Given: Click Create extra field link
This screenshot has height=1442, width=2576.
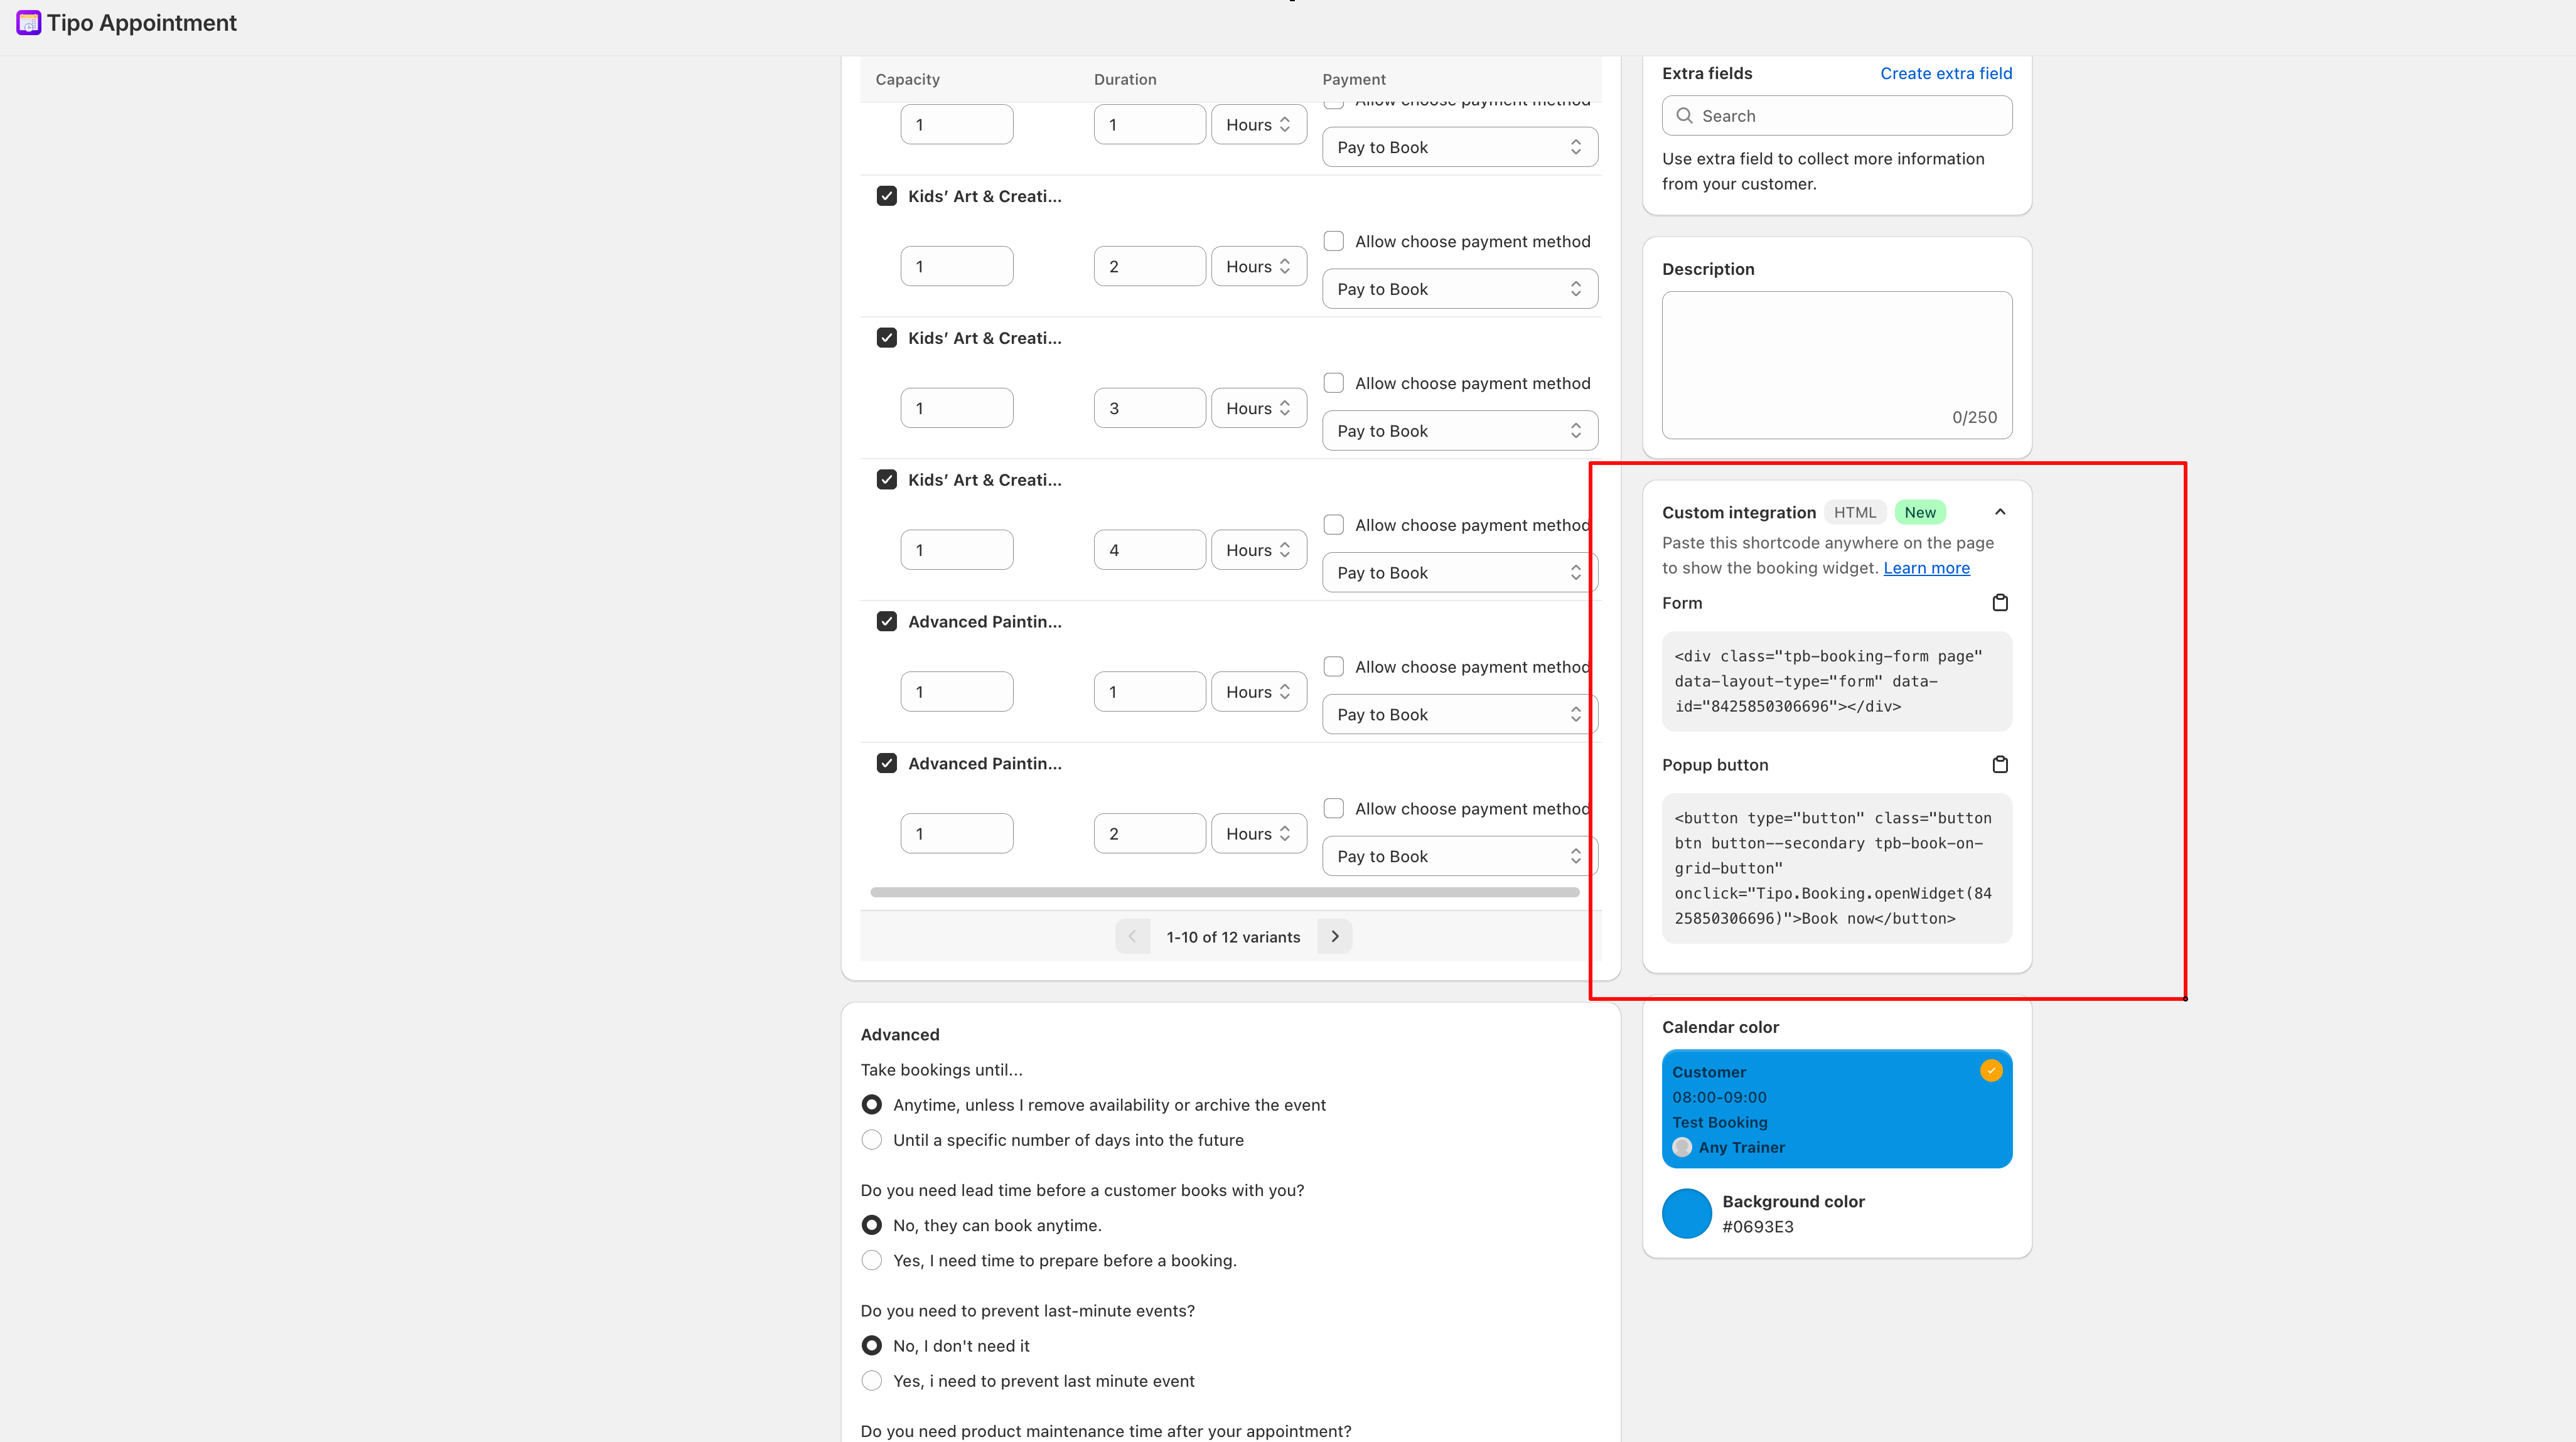Looking at the screenshot, I should pyautogui.click(x=1945, y=73).
